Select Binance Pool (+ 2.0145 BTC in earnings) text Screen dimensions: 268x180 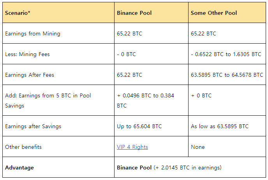tap(169, 168)
